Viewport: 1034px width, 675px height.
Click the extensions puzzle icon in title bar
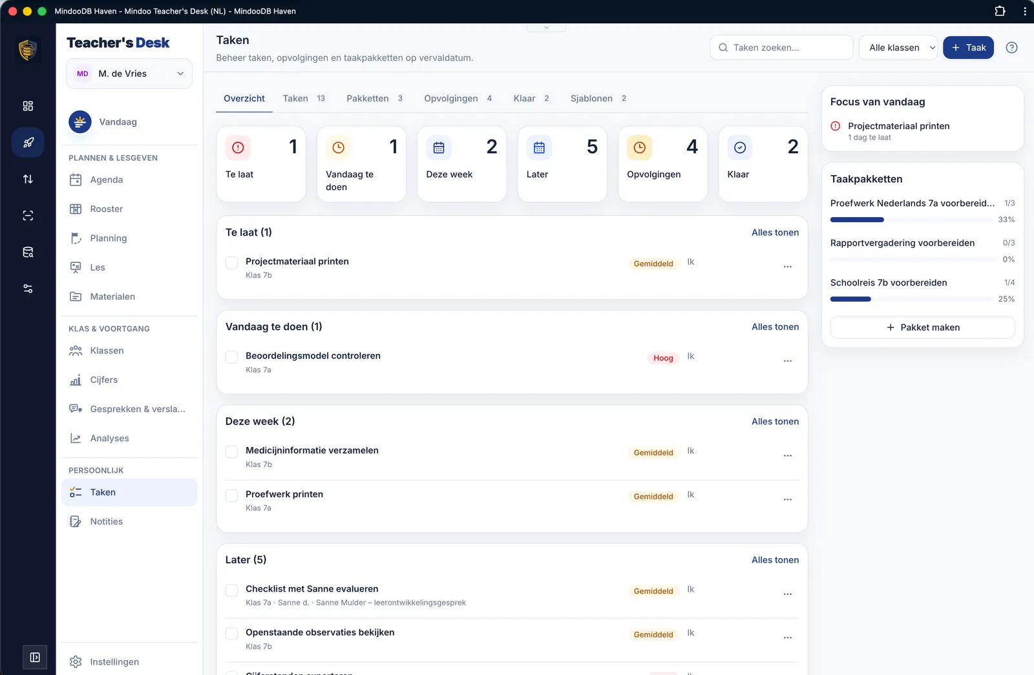point(1000,11)
